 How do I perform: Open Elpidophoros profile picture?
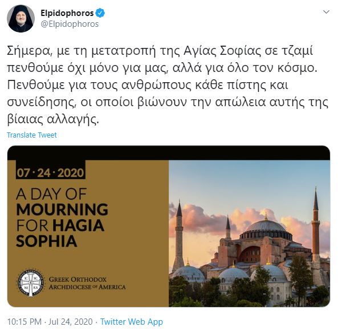click(x=21, y=19)
